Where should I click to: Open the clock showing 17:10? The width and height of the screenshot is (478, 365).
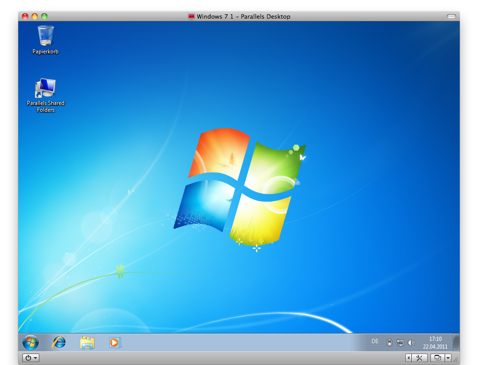point(436,339)
